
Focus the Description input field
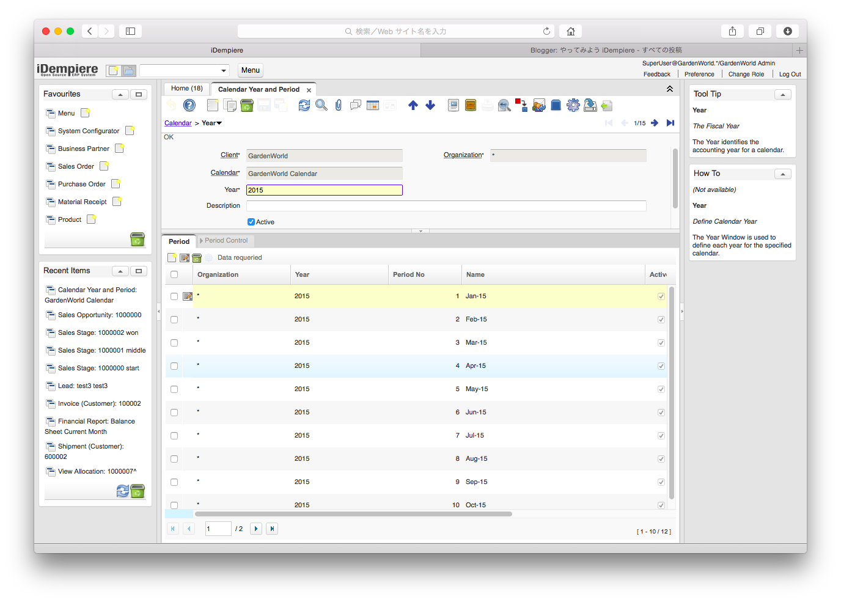click(446, 206)
